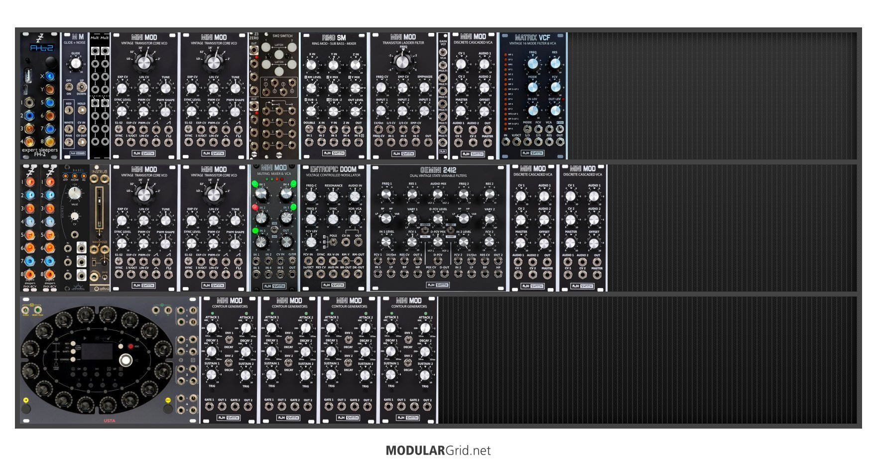The height and width of the screenshot is (461, 877).
Task: Click the FH-2 blue display text
Action: click(x=42, y=48)
